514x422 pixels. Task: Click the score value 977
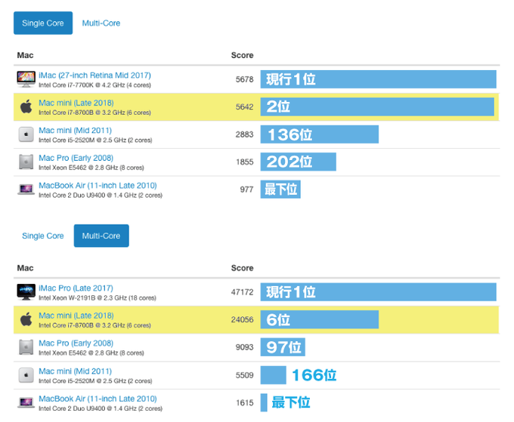point(247,189)
